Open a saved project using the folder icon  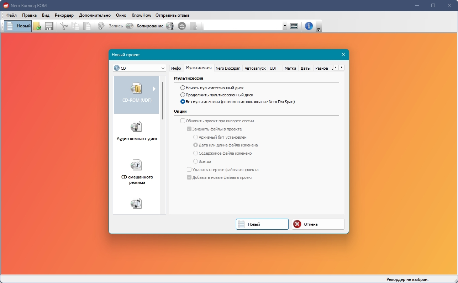37,26
